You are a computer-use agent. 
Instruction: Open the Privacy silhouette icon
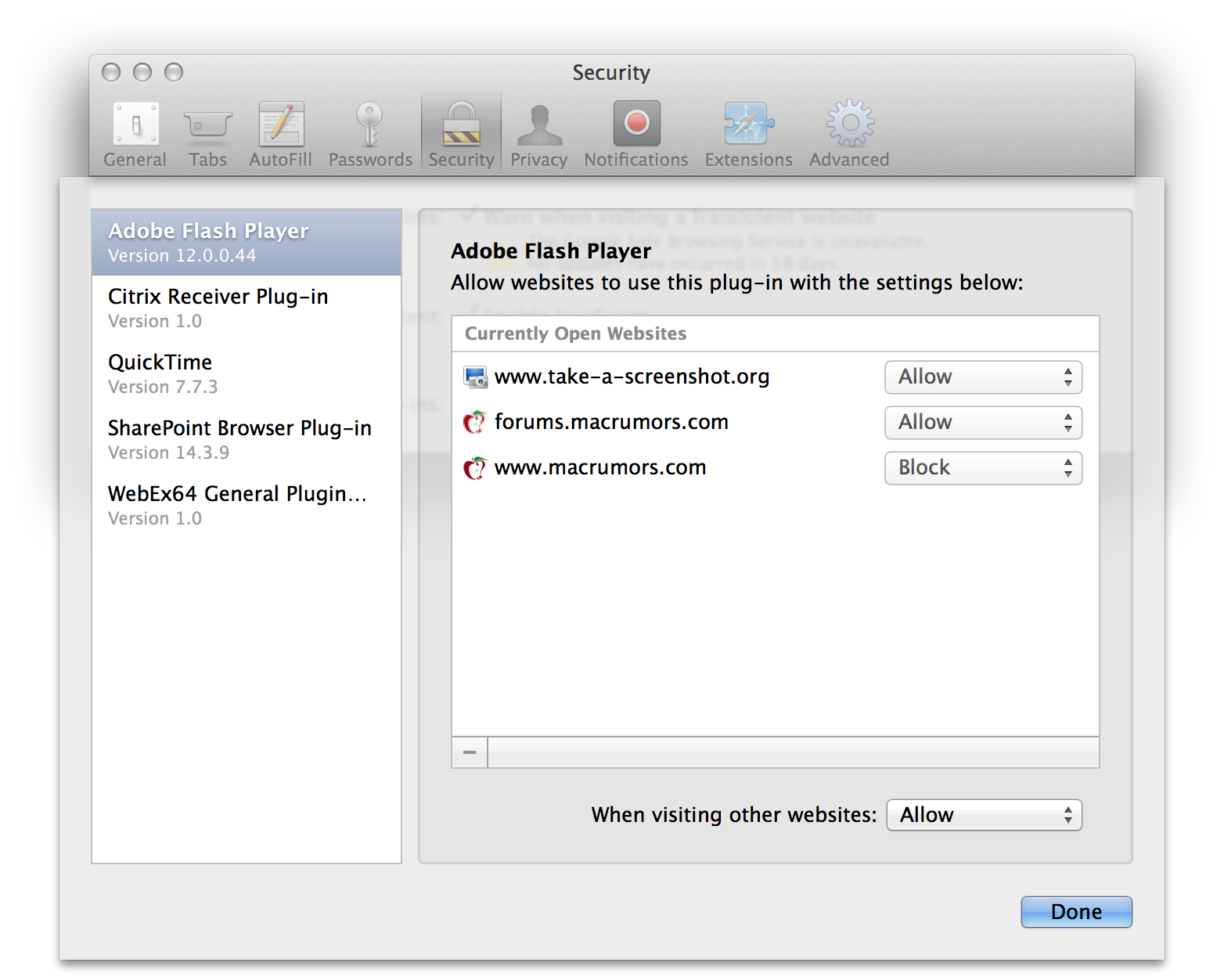[x=539, y=124]
